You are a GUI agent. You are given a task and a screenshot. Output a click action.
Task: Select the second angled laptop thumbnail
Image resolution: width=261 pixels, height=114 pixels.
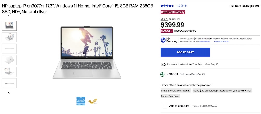[9, 37]
